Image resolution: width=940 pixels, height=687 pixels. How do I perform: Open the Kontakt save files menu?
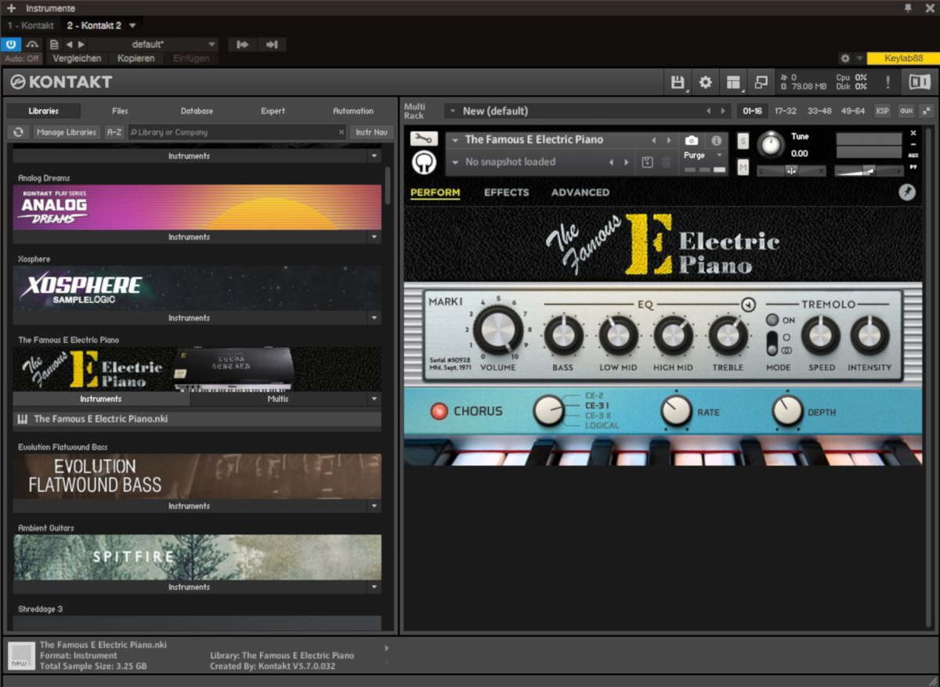point(678,82)
